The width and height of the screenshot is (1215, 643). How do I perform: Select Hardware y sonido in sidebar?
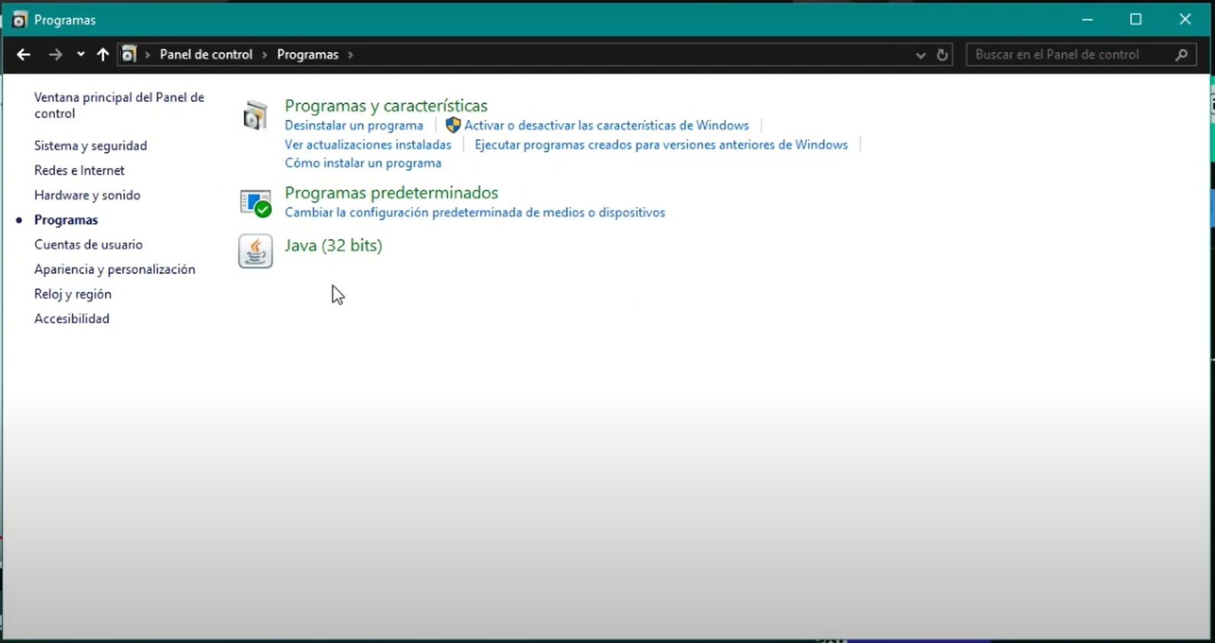coord(87,195)
